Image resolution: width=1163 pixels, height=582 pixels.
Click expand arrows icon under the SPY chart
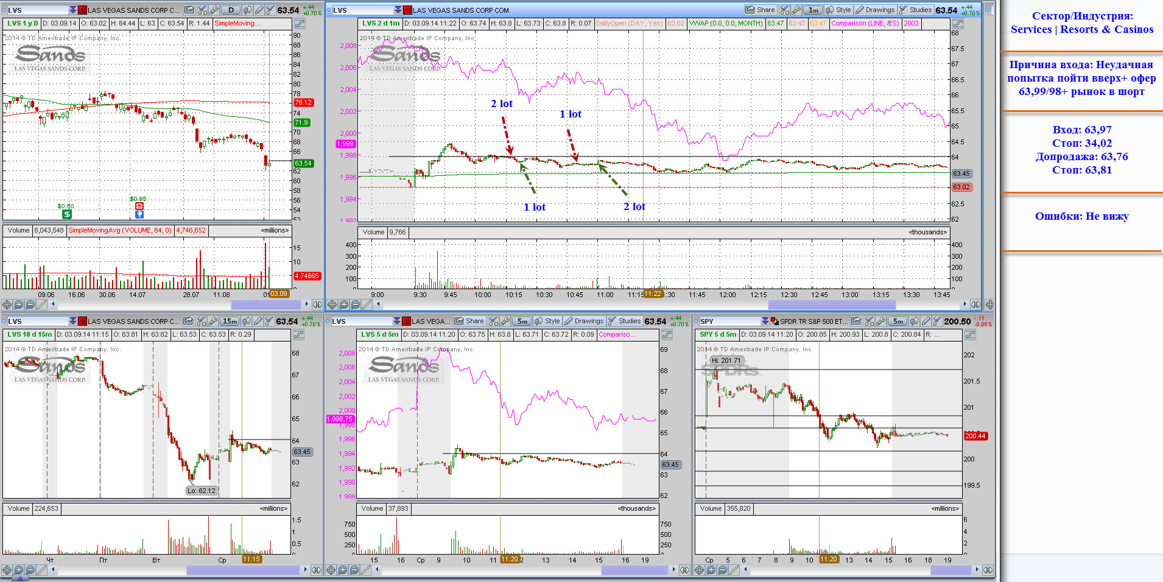[x=988, y=570]
